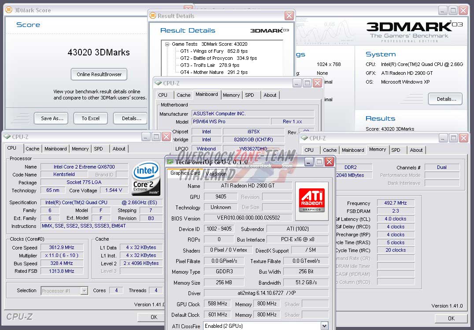Open Mainboard tab in left CPU-Z window
Viewport: 474px width, 330px height.
click(56, 149)
